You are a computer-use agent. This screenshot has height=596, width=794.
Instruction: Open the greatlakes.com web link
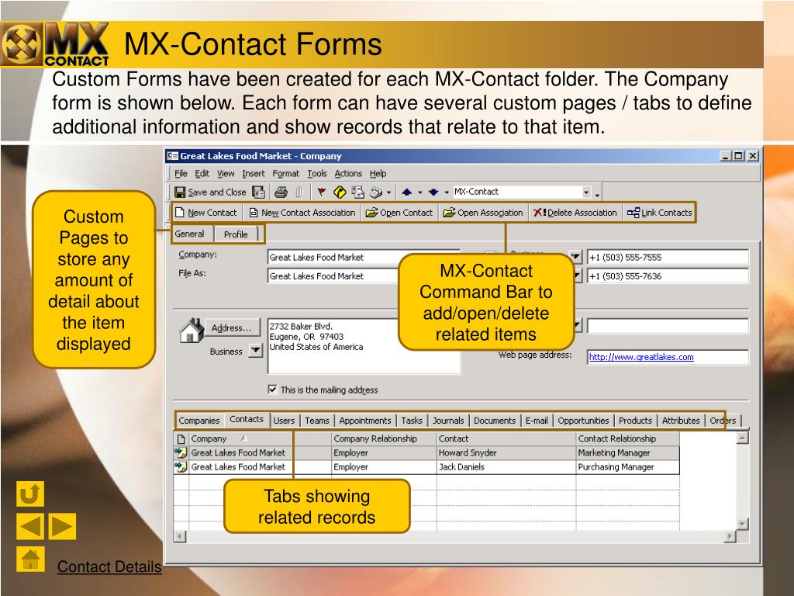[x=641, y=357]
